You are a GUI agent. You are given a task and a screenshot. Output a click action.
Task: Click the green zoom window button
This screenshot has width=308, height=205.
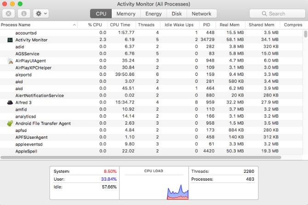pos(20,4)
